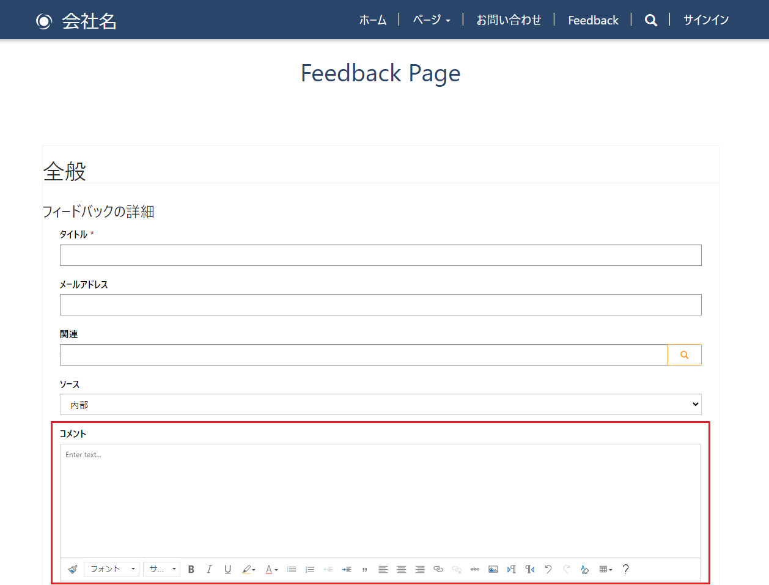Go to ホーム in navigation bar

pos(373,20)
